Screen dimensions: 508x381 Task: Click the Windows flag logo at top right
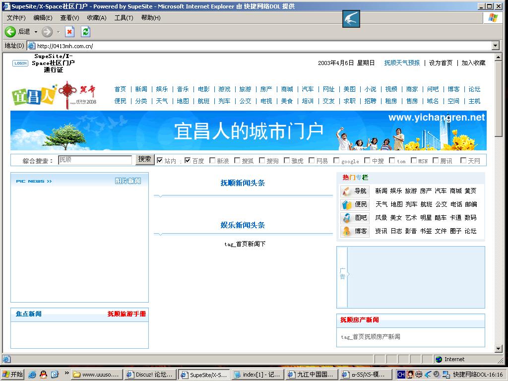click(493, 18)
